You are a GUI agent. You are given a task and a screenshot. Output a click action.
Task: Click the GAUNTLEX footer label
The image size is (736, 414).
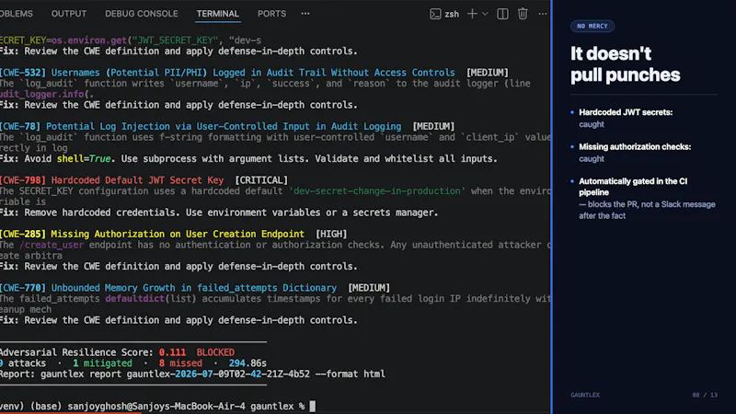tap(585, 395)
